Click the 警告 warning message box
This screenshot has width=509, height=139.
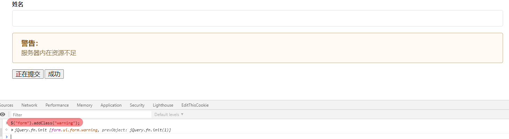[x=257, y=48]
